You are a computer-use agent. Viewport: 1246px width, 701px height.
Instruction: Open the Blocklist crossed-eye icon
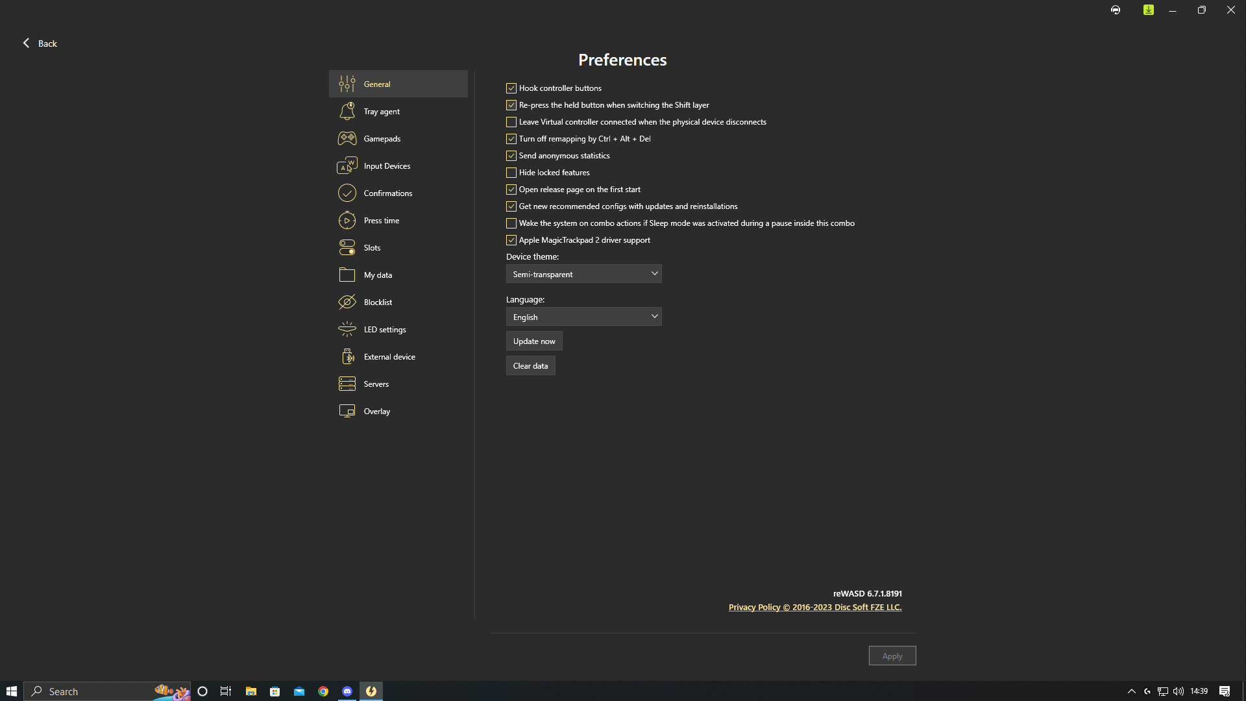pyautogui.click(x=347, y=302)
